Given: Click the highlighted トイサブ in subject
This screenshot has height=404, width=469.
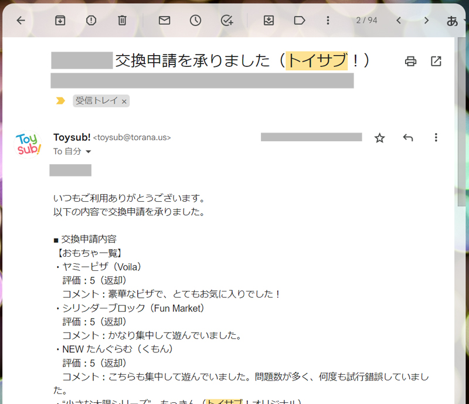Looking at the screenshot, I should (317, 60).
